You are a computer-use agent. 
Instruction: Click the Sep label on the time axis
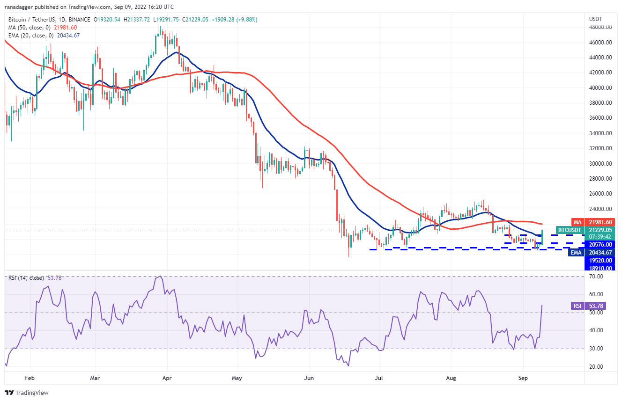(522, 377)
